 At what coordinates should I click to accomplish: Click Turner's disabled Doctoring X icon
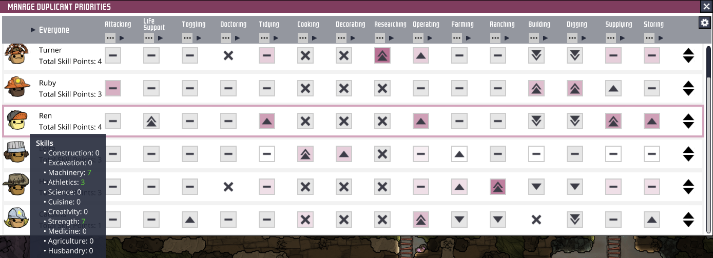(228, 55)
